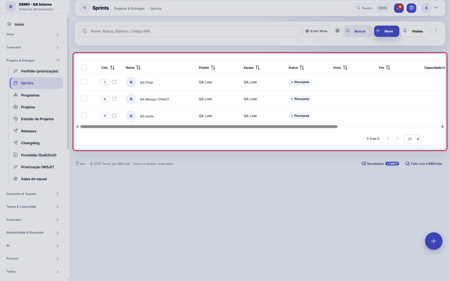Sort the table by Cód. column

pyautogui.click(x=112, y=67)
